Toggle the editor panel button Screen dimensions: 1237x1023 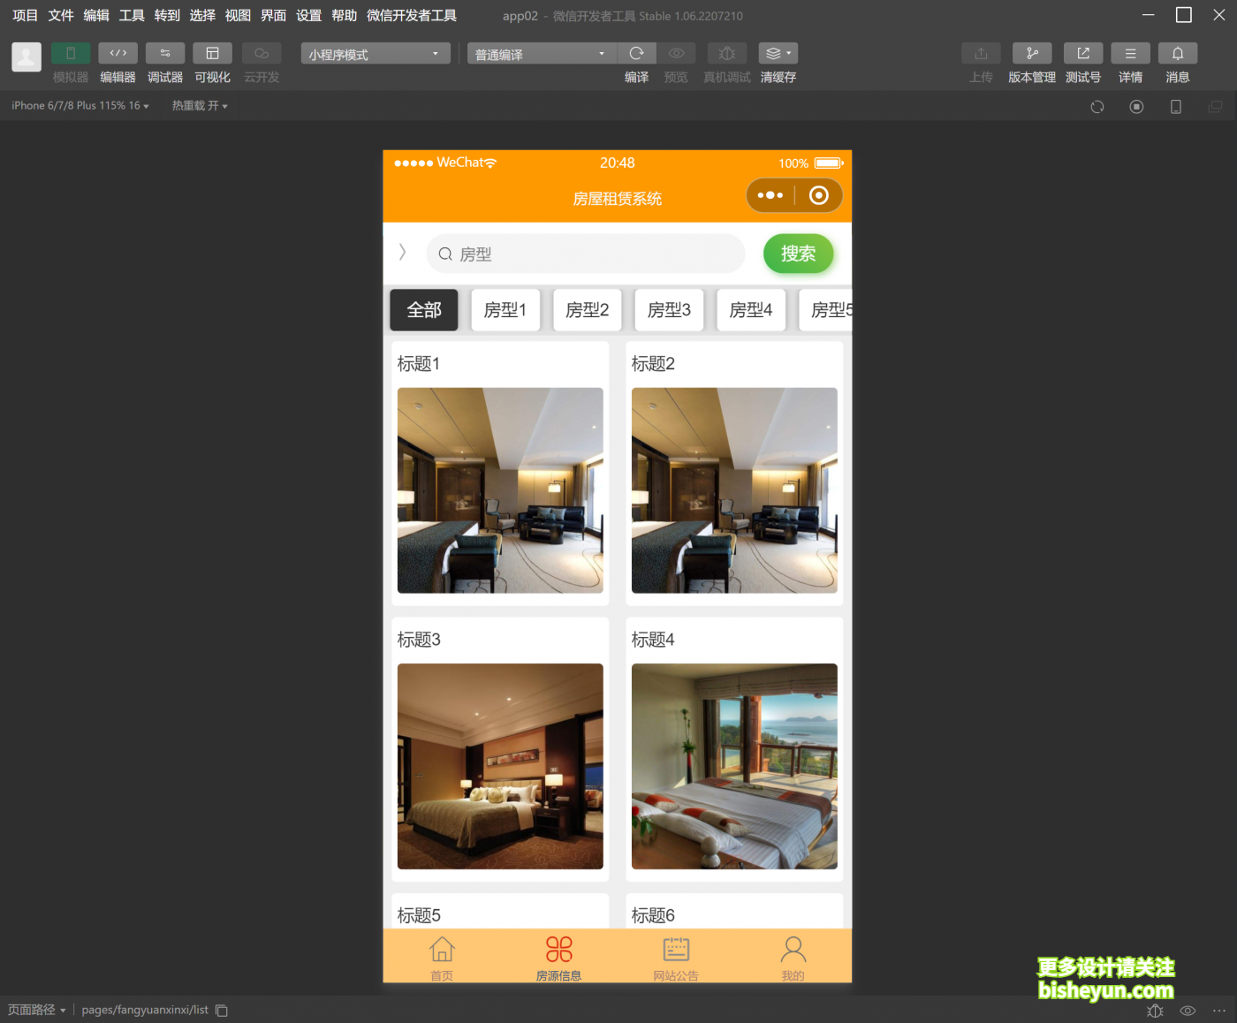tap(118, 53)
